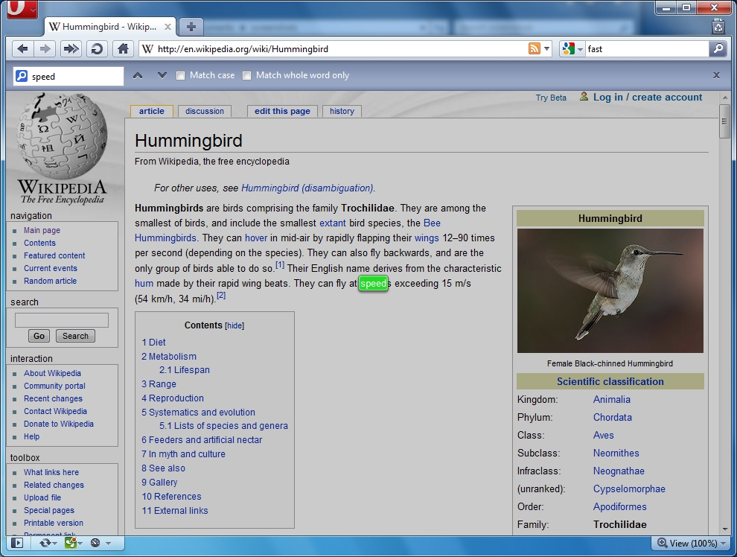
Task: Switch to the article tab
Action: pyautogui.click(x=152, y=111)
